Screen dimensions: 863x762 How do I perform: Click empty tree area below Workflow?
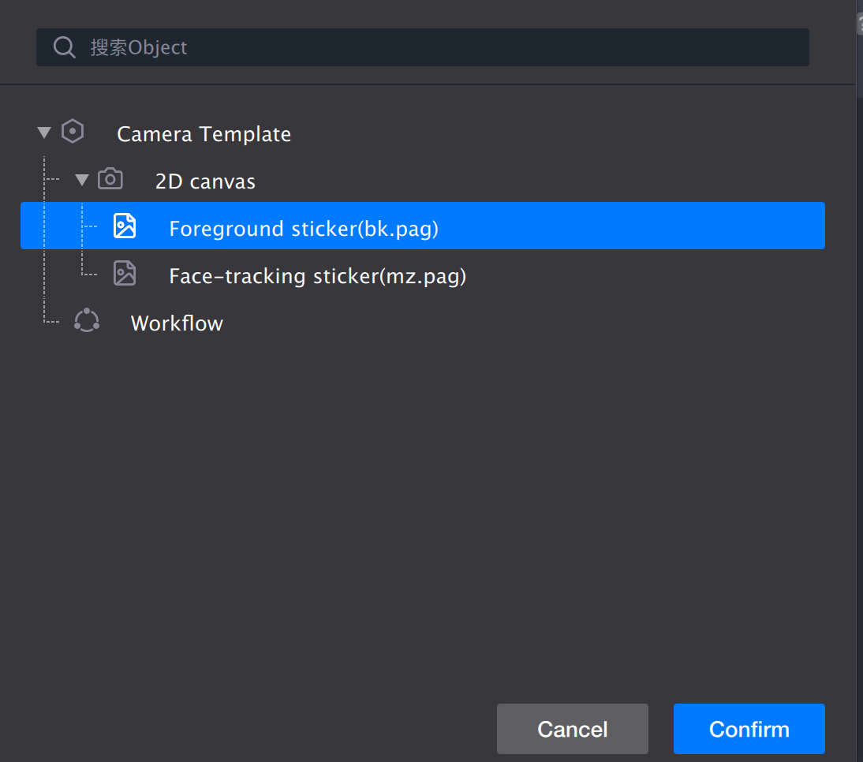[426, 489]
